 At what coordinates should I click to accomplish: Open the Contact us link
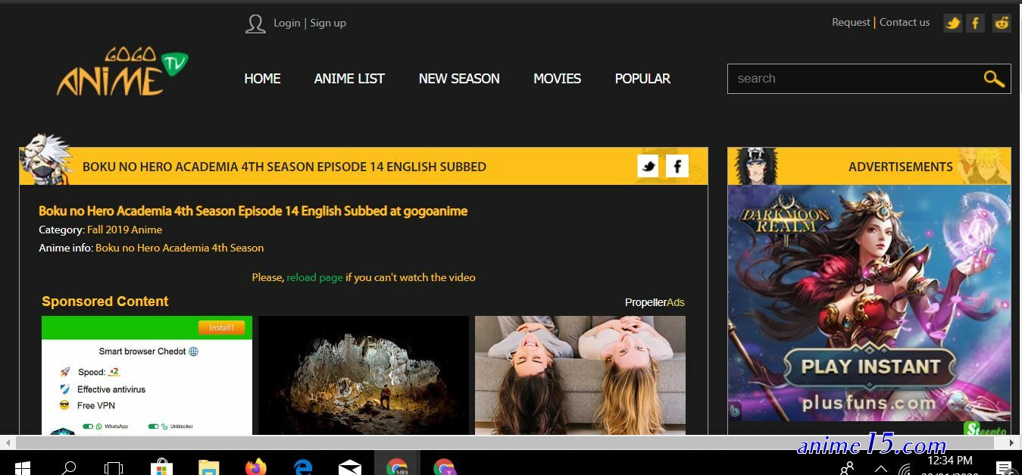905,23
